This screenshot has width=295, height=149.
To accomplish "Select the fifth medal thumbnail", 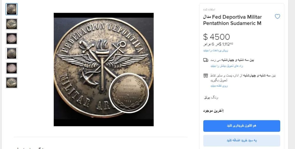I will coord(12,68).
